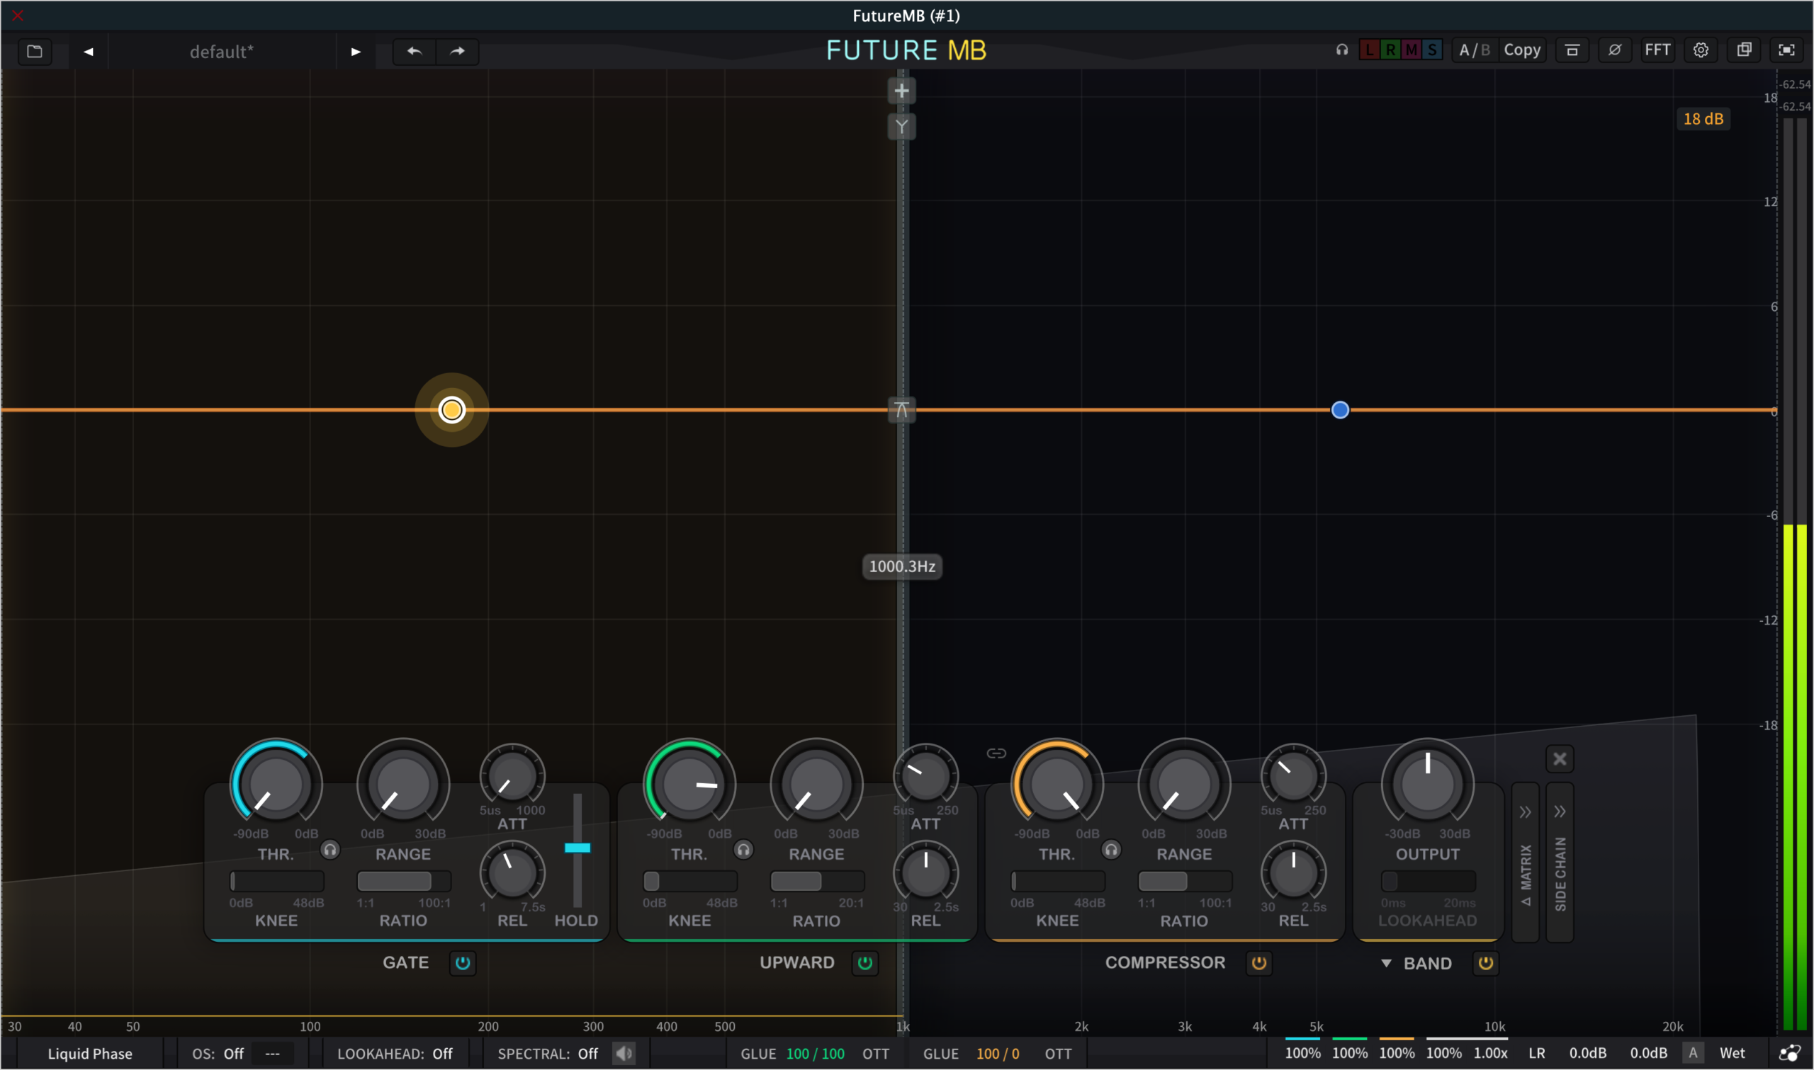
Task: Click the cyan HOLD slider handle
Action: 577,848
